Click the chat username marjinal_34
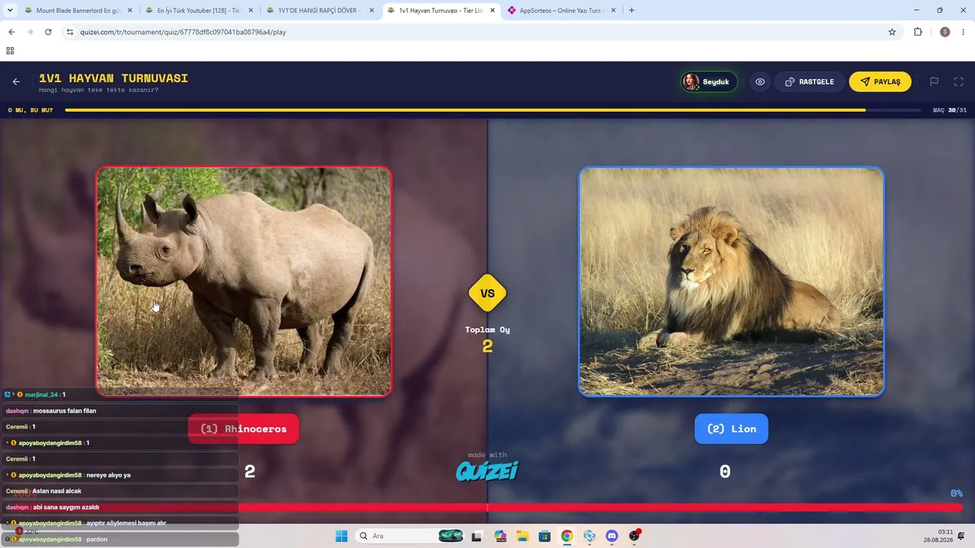Viewport: 975px width, 548px height. tap(41, 395)
